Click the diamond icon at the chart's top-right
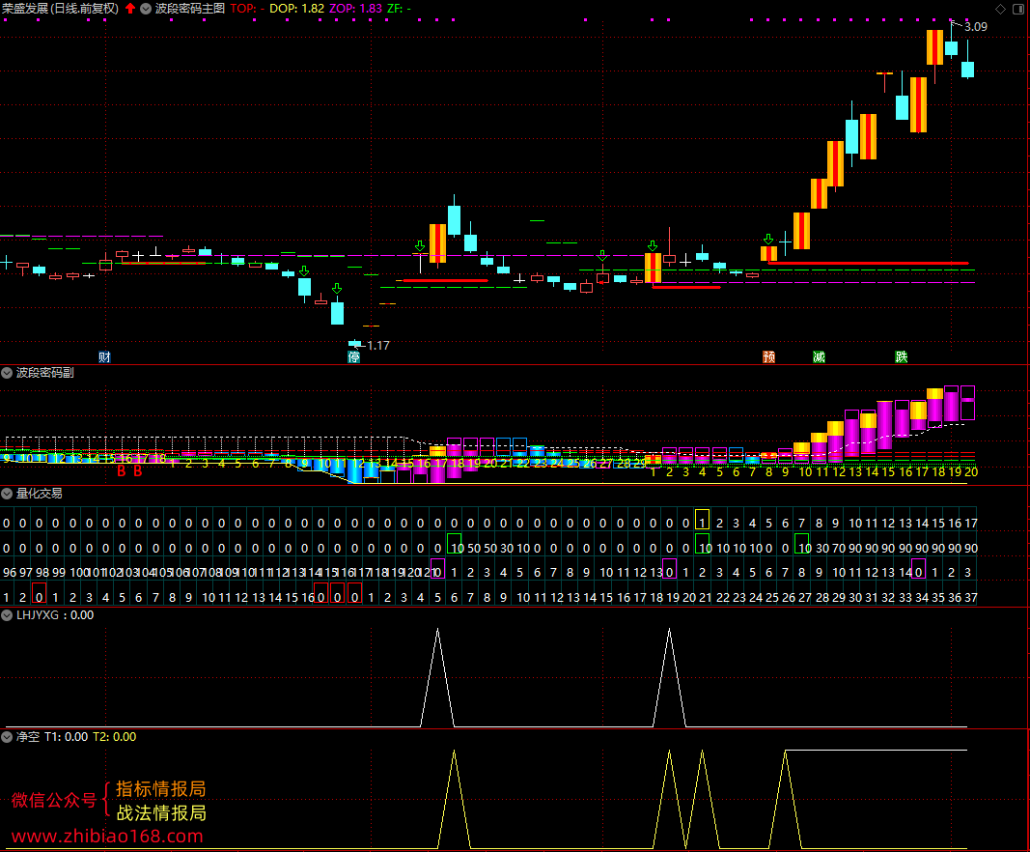The image size is (1030, 852). [x=1000, y=9]
